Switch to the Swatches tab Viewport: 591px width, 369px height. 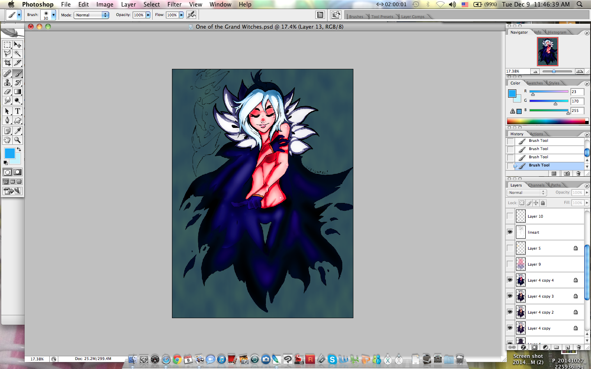[534, 83]
